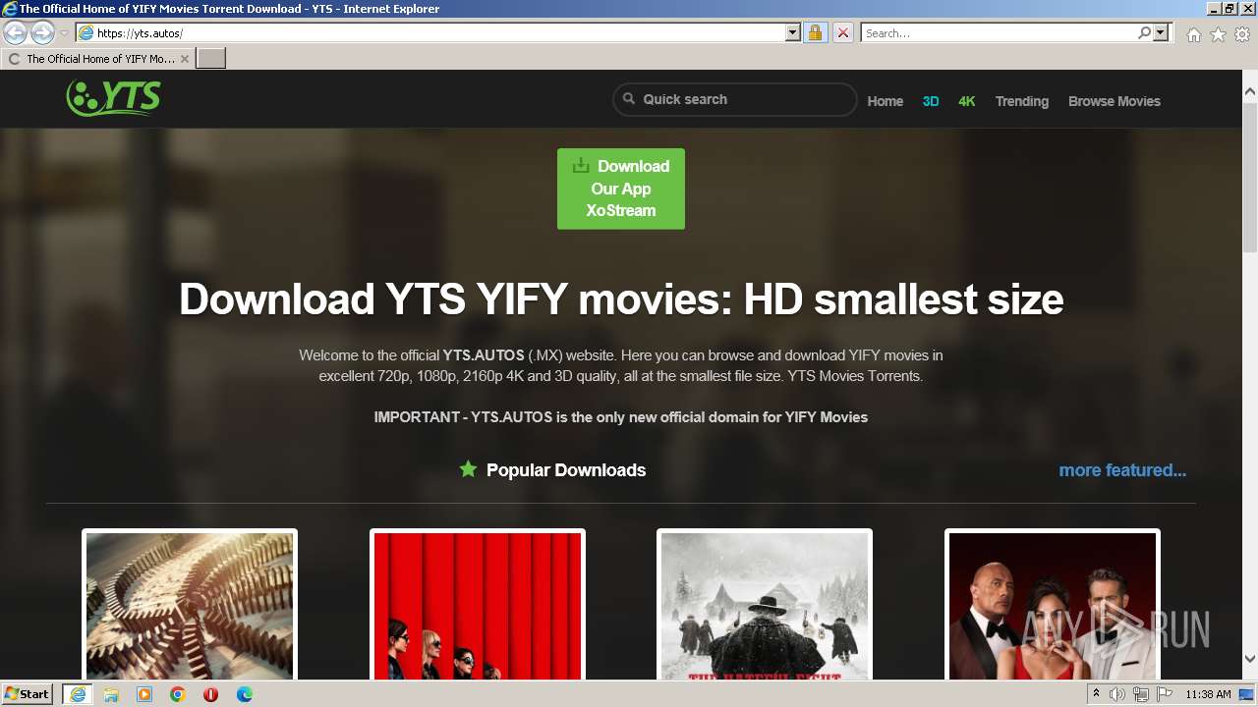Click the page scrollbar down arrow

click(1250, 659)
